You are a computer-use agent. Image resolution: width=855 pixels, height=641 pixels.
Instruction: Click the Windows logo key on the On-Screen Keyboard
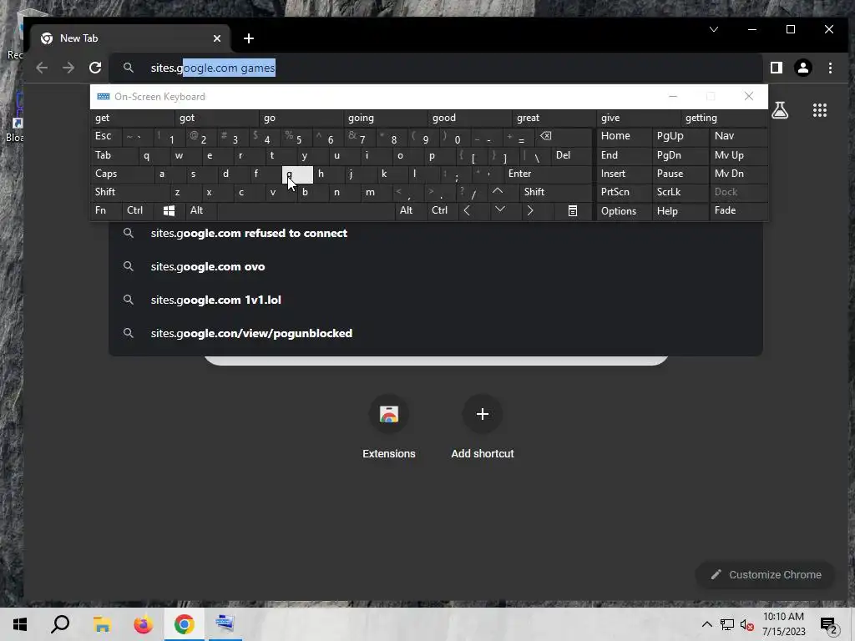coord(169,210)
